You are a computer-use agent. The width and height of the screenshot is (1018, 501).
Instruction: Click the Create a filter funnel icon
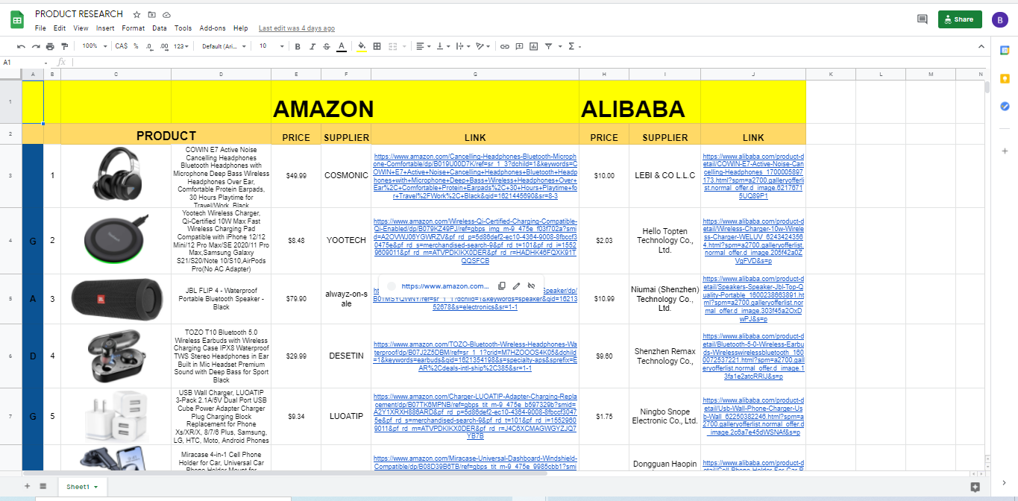point(548,46)
